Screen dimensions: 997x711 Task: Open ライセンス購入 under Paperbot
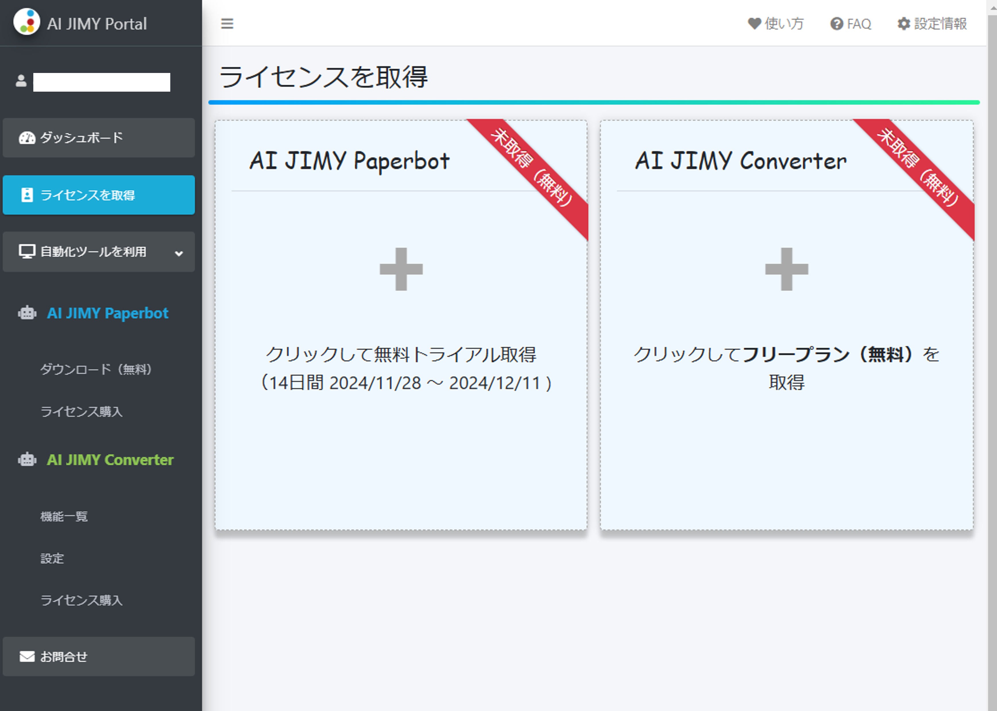[81, 412]
